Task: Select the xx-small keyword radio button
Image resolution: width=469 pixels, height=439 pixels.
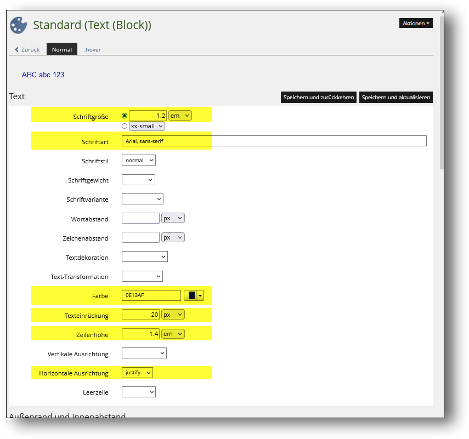Action: [125, 126]
